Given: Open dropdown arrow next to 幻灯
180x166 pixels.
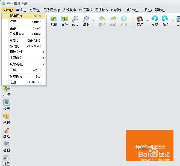Looking at the screenshot, I should tap(147, 20).
